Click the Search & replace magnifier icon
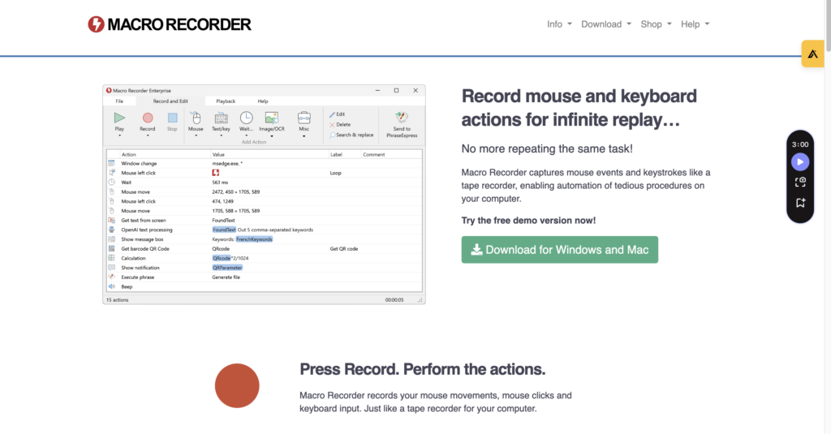This screenshot has height=434, width=831. 332,135
